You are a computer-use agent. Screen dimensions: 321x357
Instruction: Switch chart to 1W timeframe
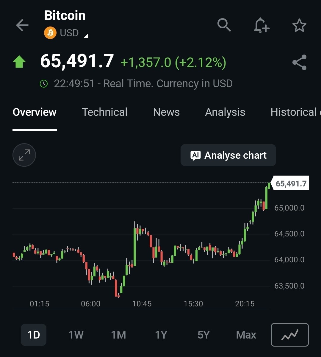click(76, 335)
